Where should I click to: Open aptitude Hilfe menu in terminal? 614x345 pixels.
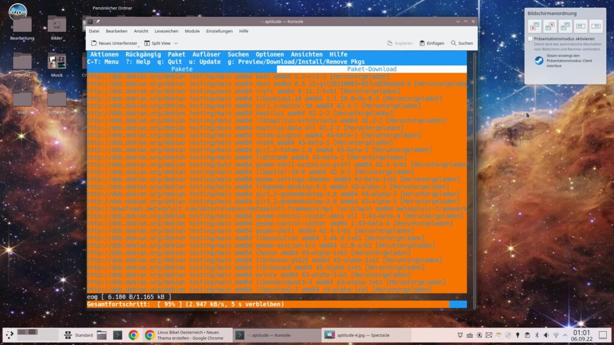tap(338, 55)
